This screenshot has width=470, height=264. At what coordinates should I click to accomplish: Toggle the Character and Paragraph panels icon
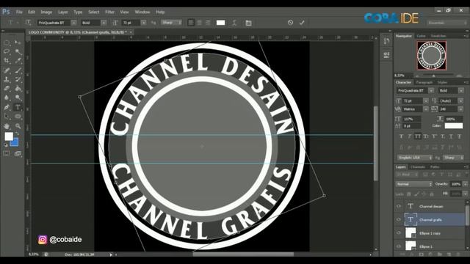point(248,23)
